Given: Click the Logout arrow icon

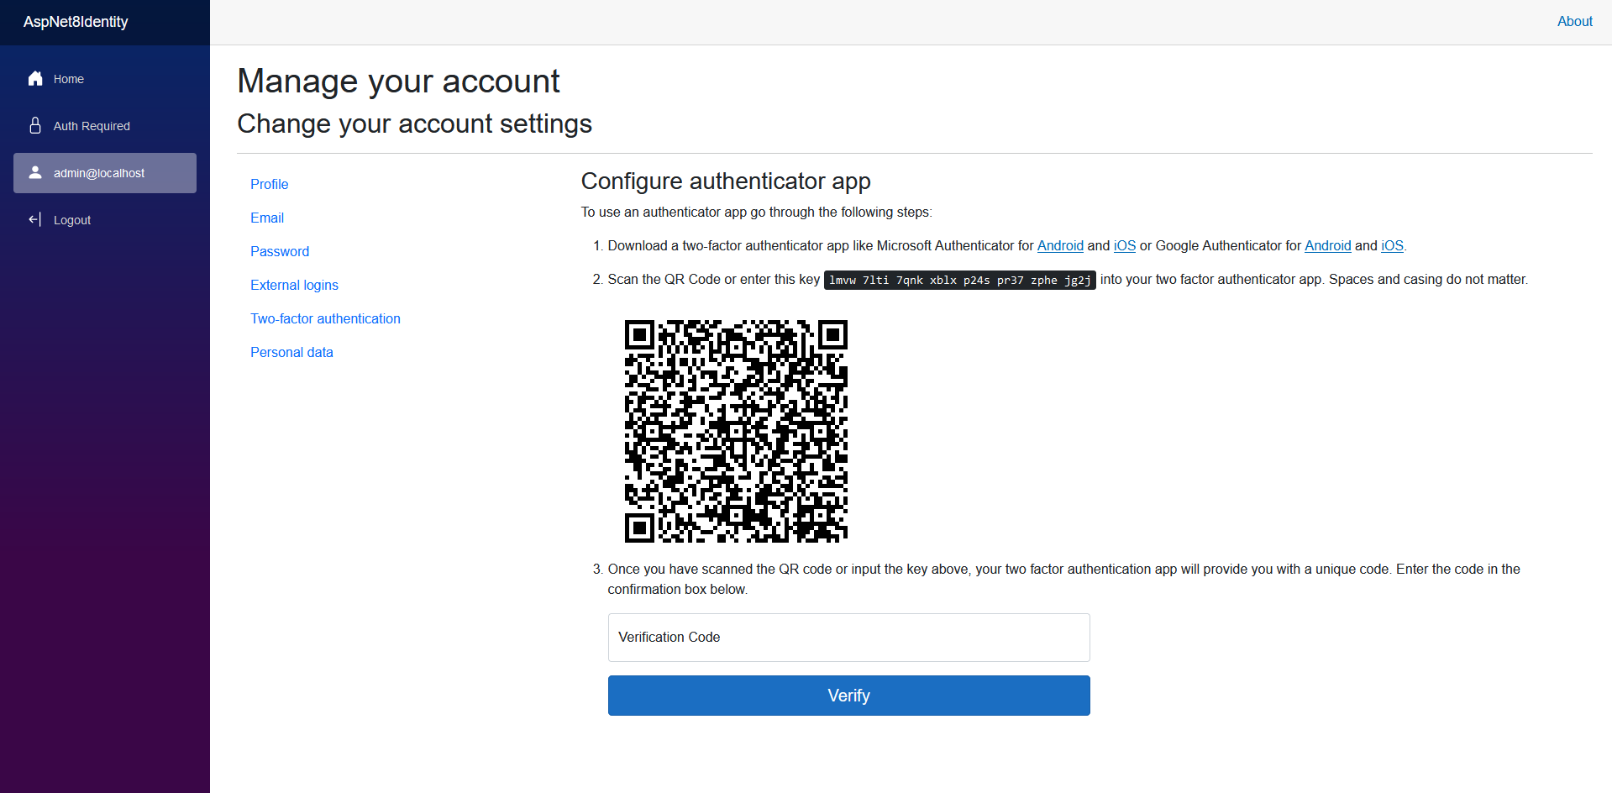Looking at the screenshot, I should [35, 220].
